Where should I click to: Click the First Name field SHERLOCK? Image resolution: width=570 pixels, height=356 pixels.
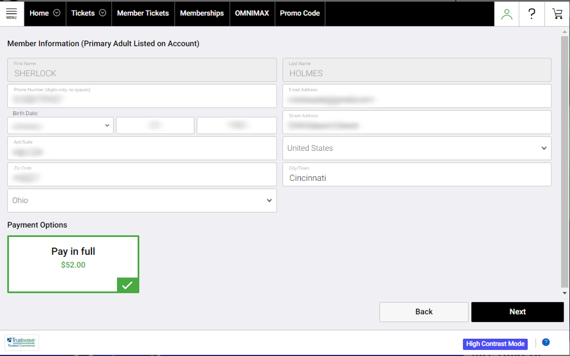click(142, 70)
